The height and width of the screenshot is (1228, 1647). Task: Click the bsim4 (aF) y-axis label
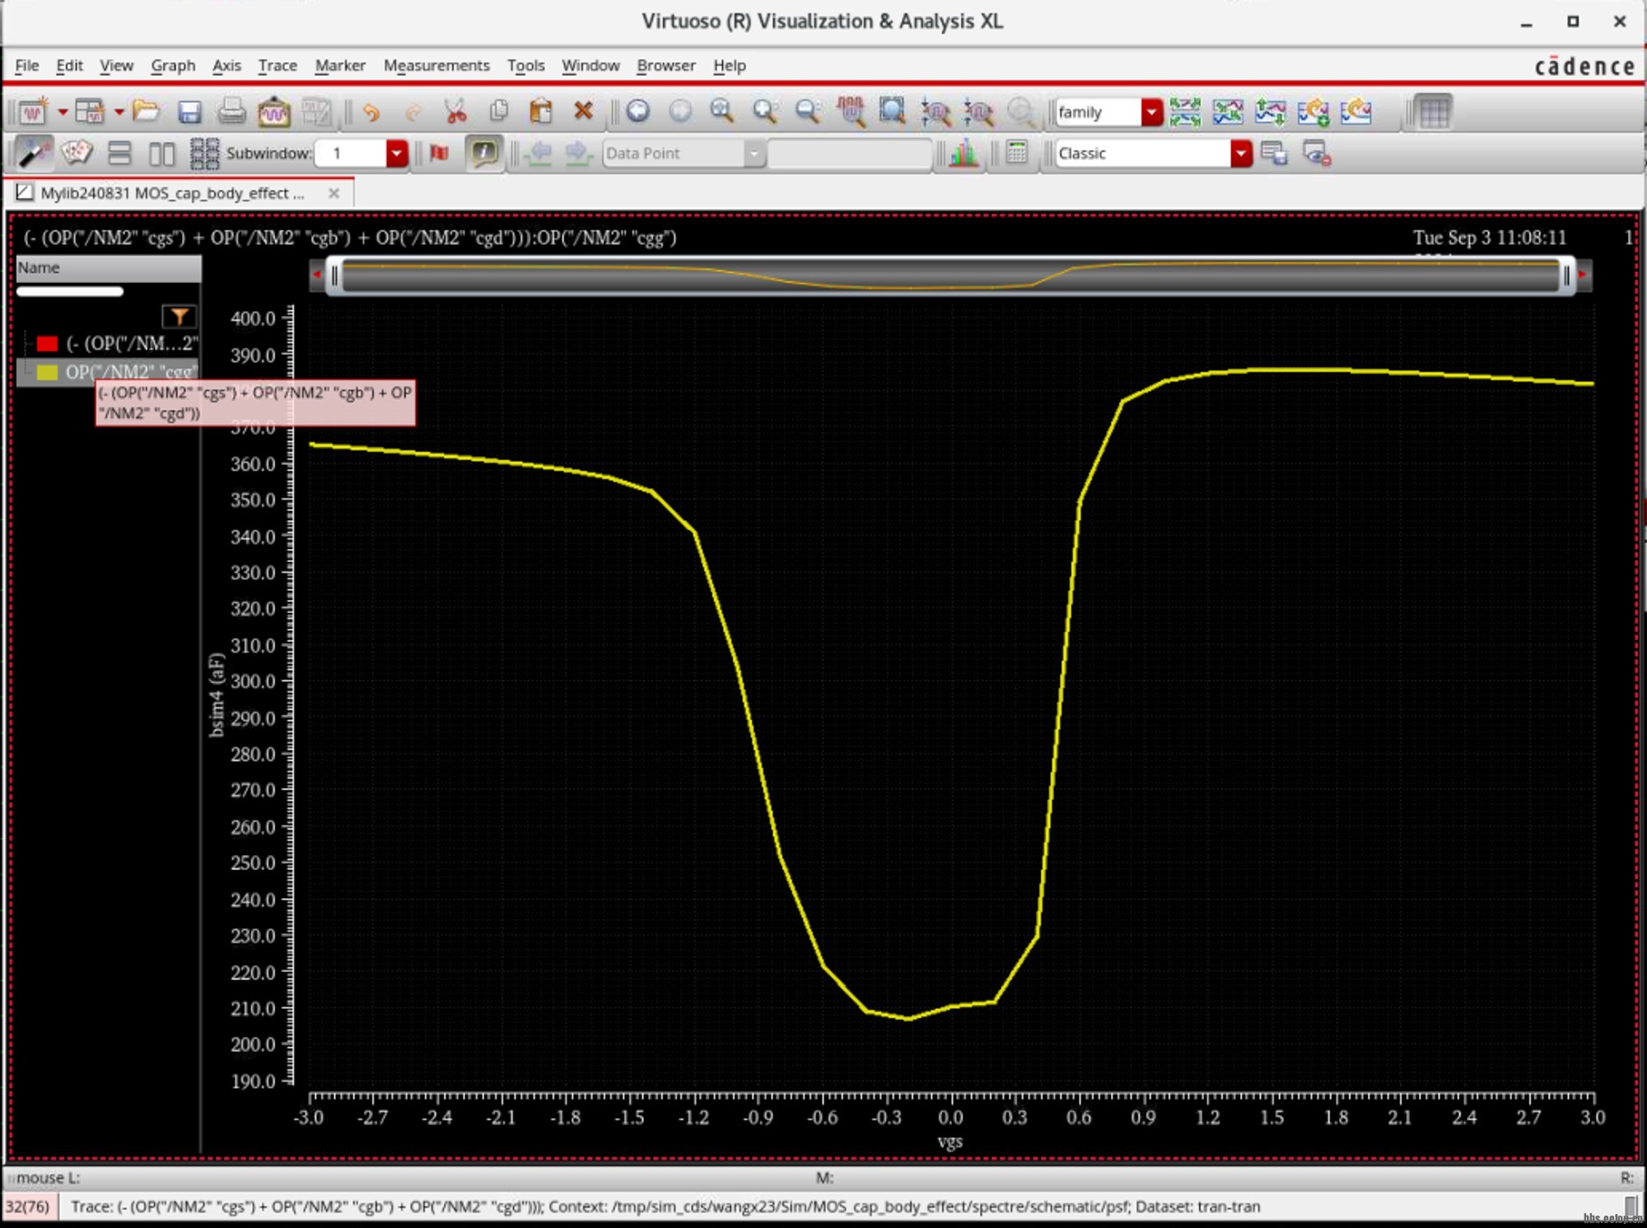coord(217,695)
